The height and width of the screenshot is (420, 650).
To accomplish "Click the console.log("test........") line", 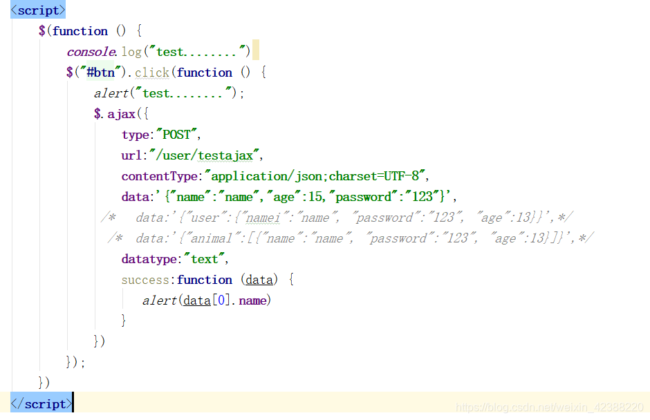I will 159,52.
